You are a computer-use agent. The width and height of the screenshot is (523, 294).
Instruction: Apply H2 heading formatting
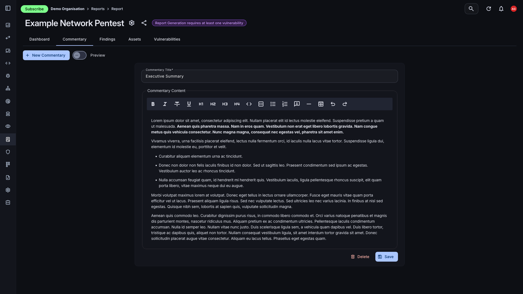(213, 104)
